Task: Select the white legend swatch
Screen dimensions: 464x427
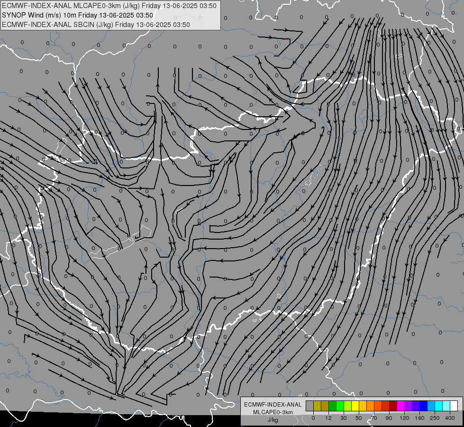Action: coord(454,406)
